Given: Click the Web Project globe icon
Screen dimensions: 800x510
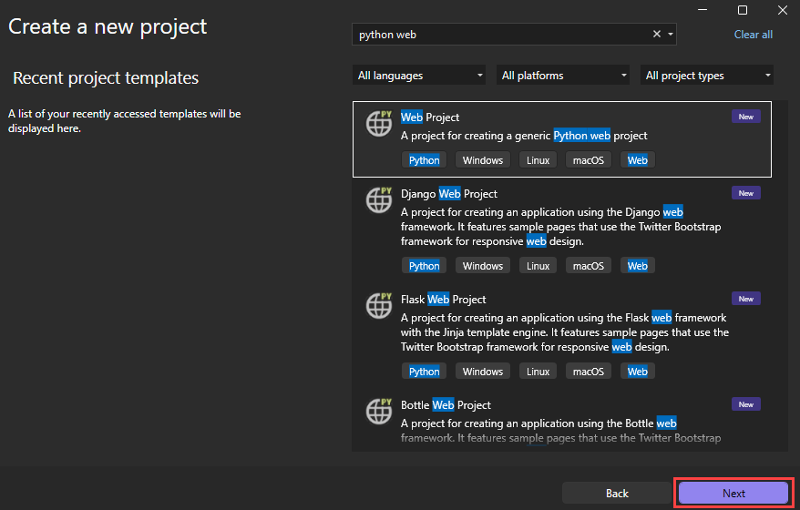Looking at the screenshot, I should click(379, 124).
